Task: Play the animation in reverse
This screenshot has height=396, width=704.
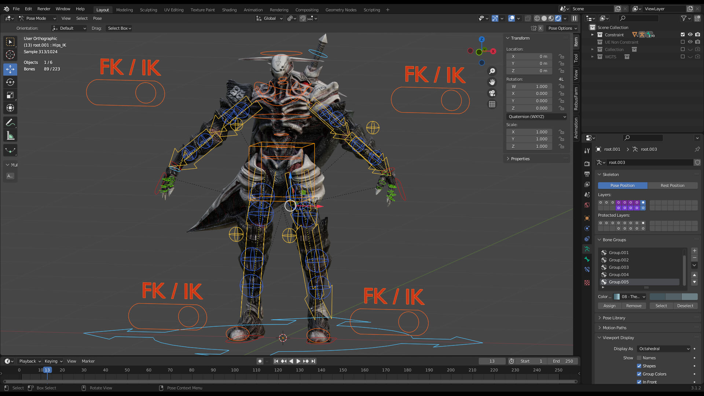Action: (291, 361)
